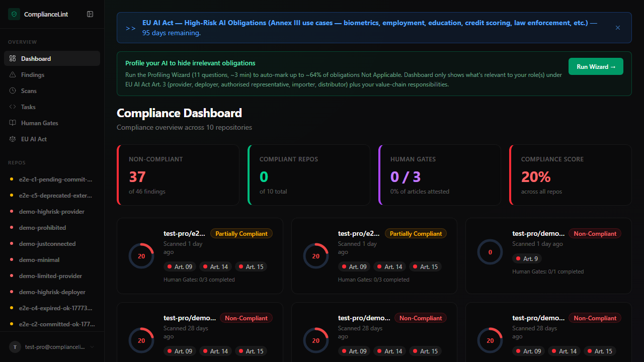644x362 pixels.
Task: Open the Scans page from sidebar
Action: [29, 91]
